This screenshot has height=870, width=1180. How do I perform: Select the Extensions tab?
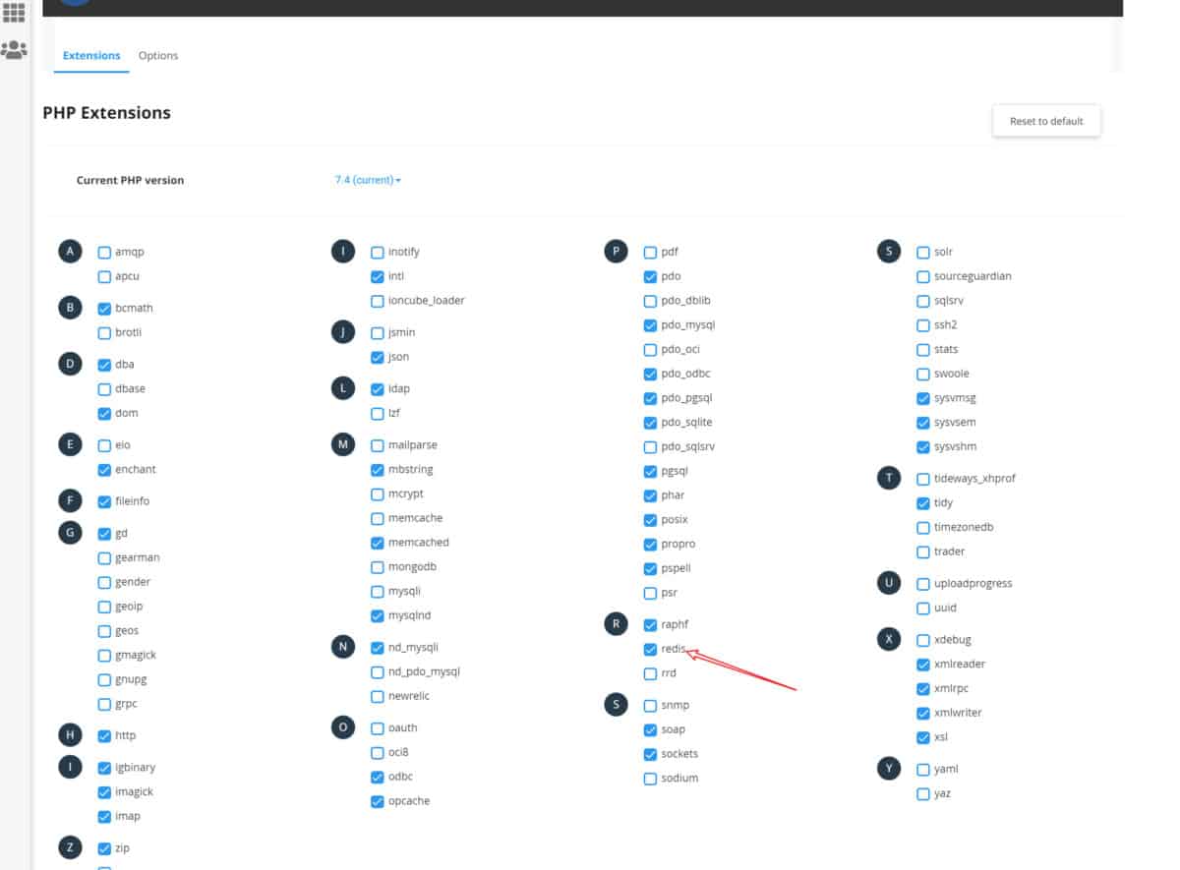[x=91, y=56]
